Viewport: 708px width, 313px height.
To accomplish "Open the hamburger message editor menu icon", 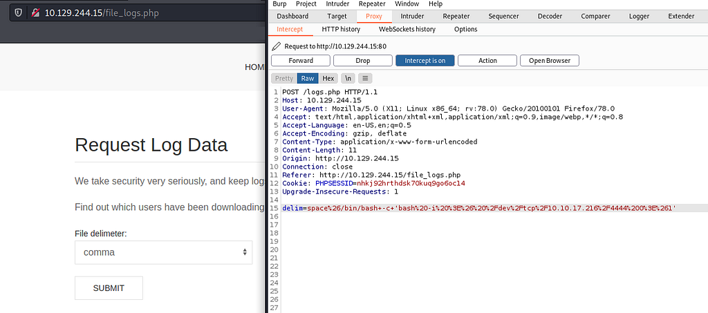I will tap(365, 79).
